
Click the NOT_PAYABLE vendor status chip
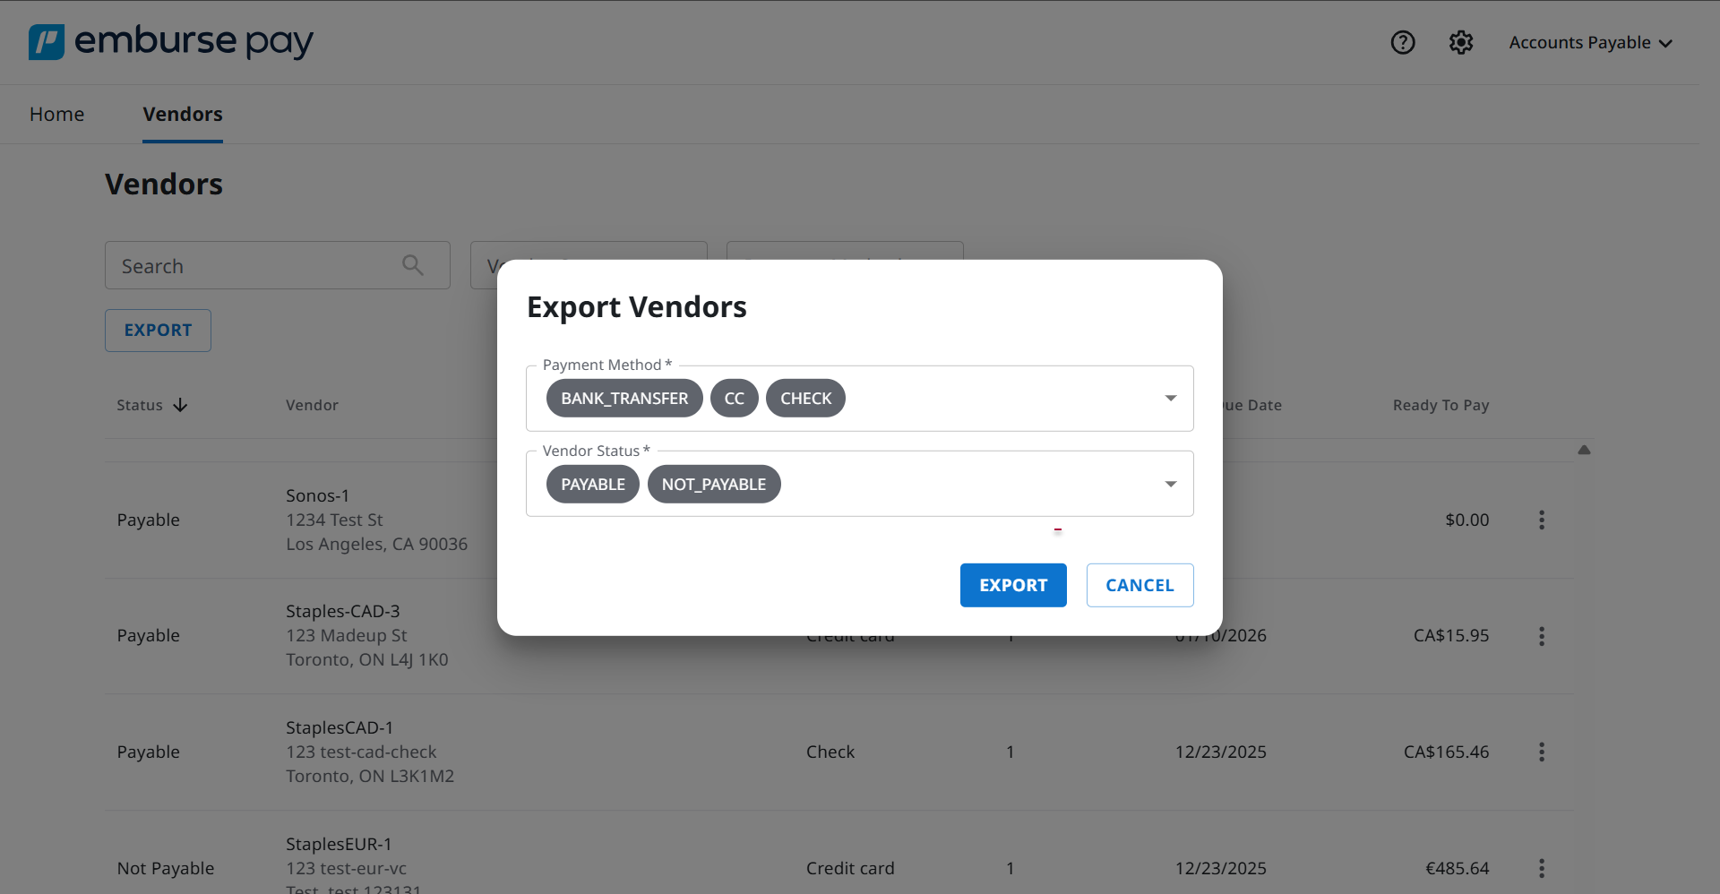[x=713, y=485]
